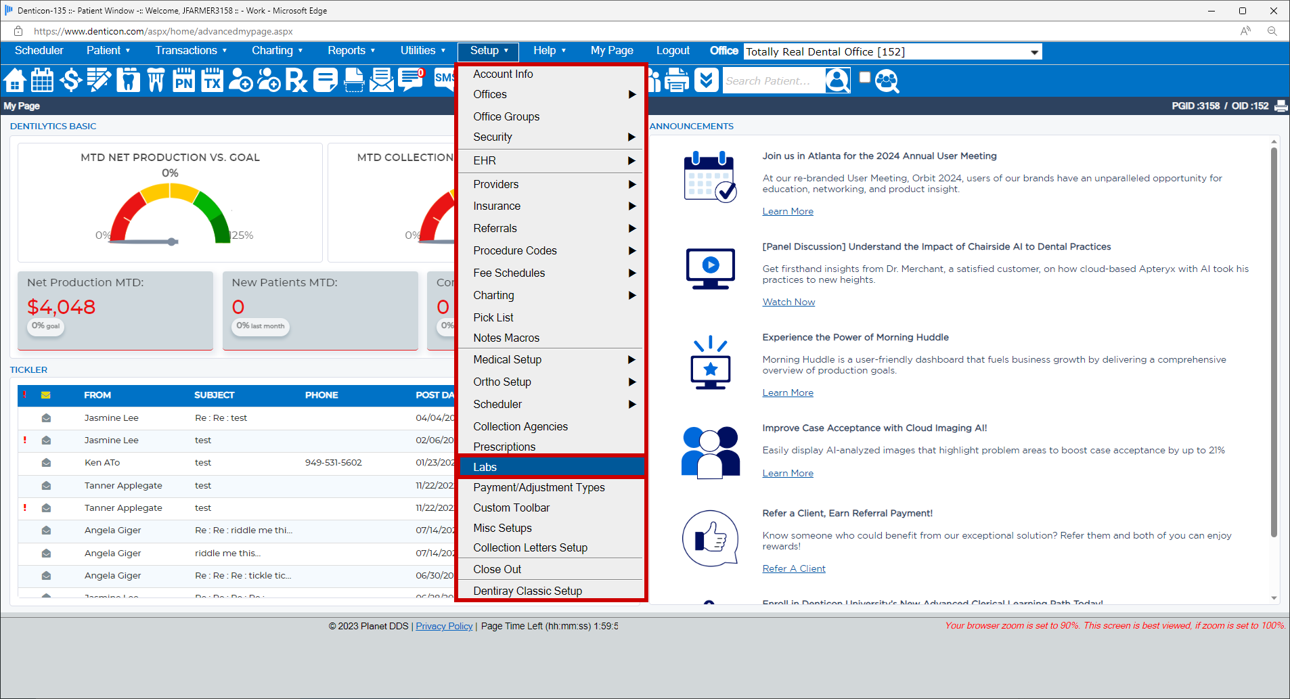Screen dimensions: 1290x699
Task: Open the Rx prescriptions toolbar icon
Action: [296, 80]
